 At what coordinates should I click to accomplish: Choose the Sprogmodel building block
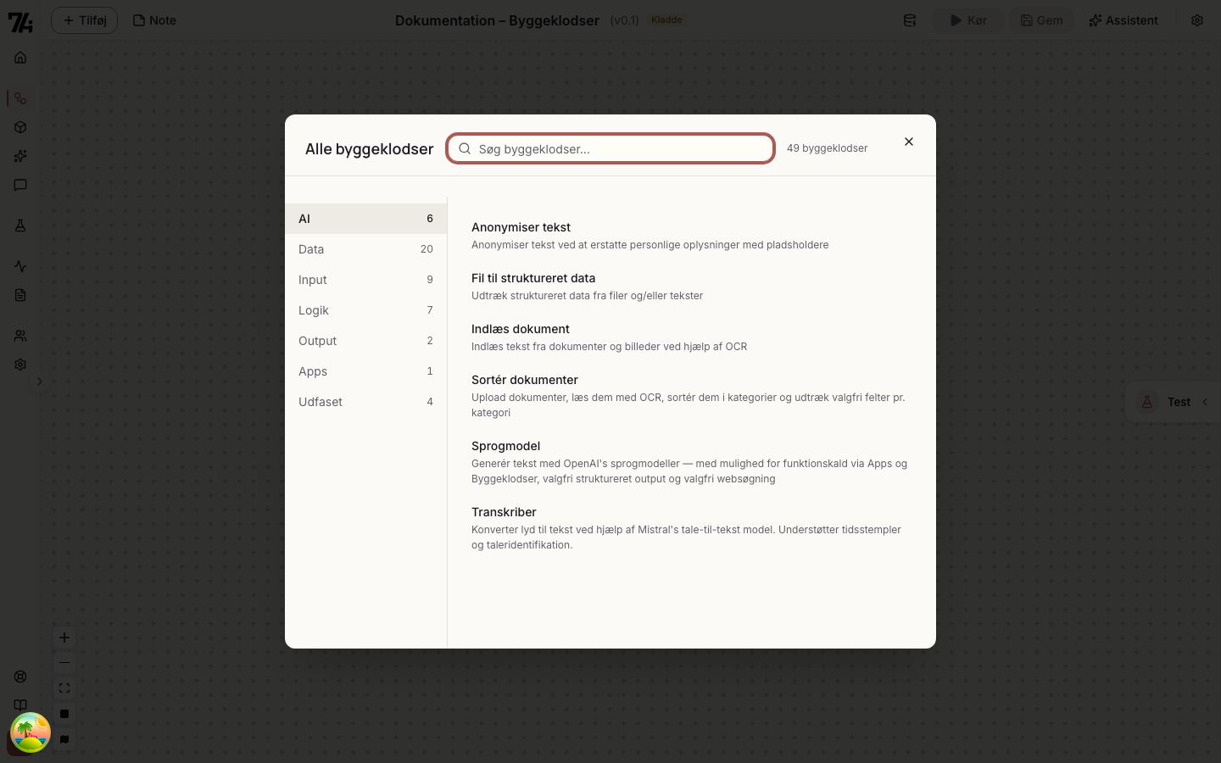690,462
